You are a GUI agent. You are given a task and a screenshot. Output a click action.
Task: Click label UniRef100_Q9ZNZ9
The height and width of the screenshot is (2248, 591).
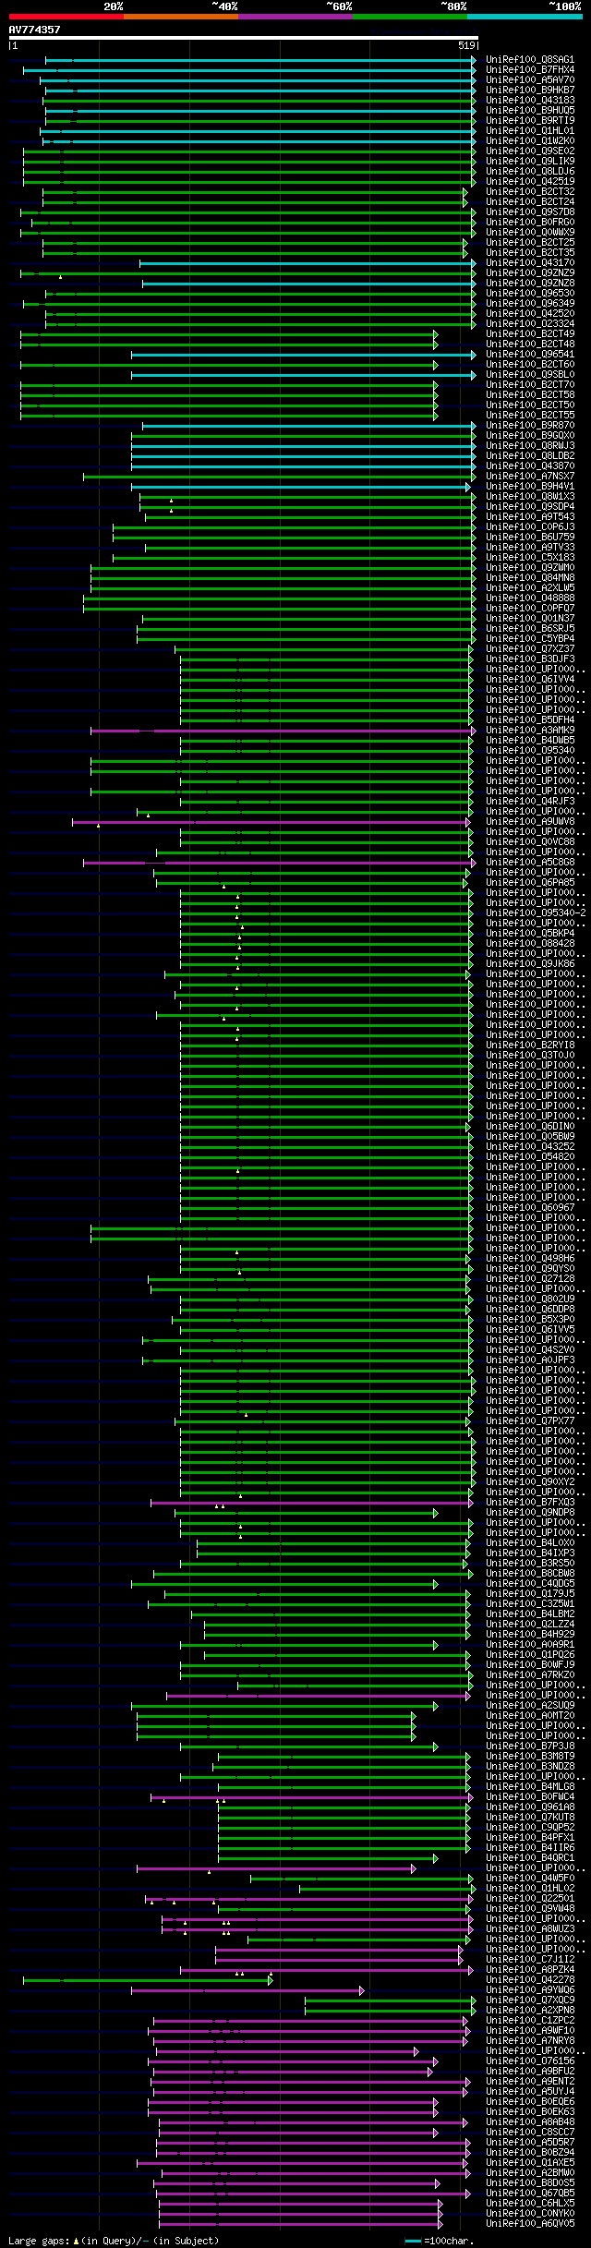click(530, 273)
